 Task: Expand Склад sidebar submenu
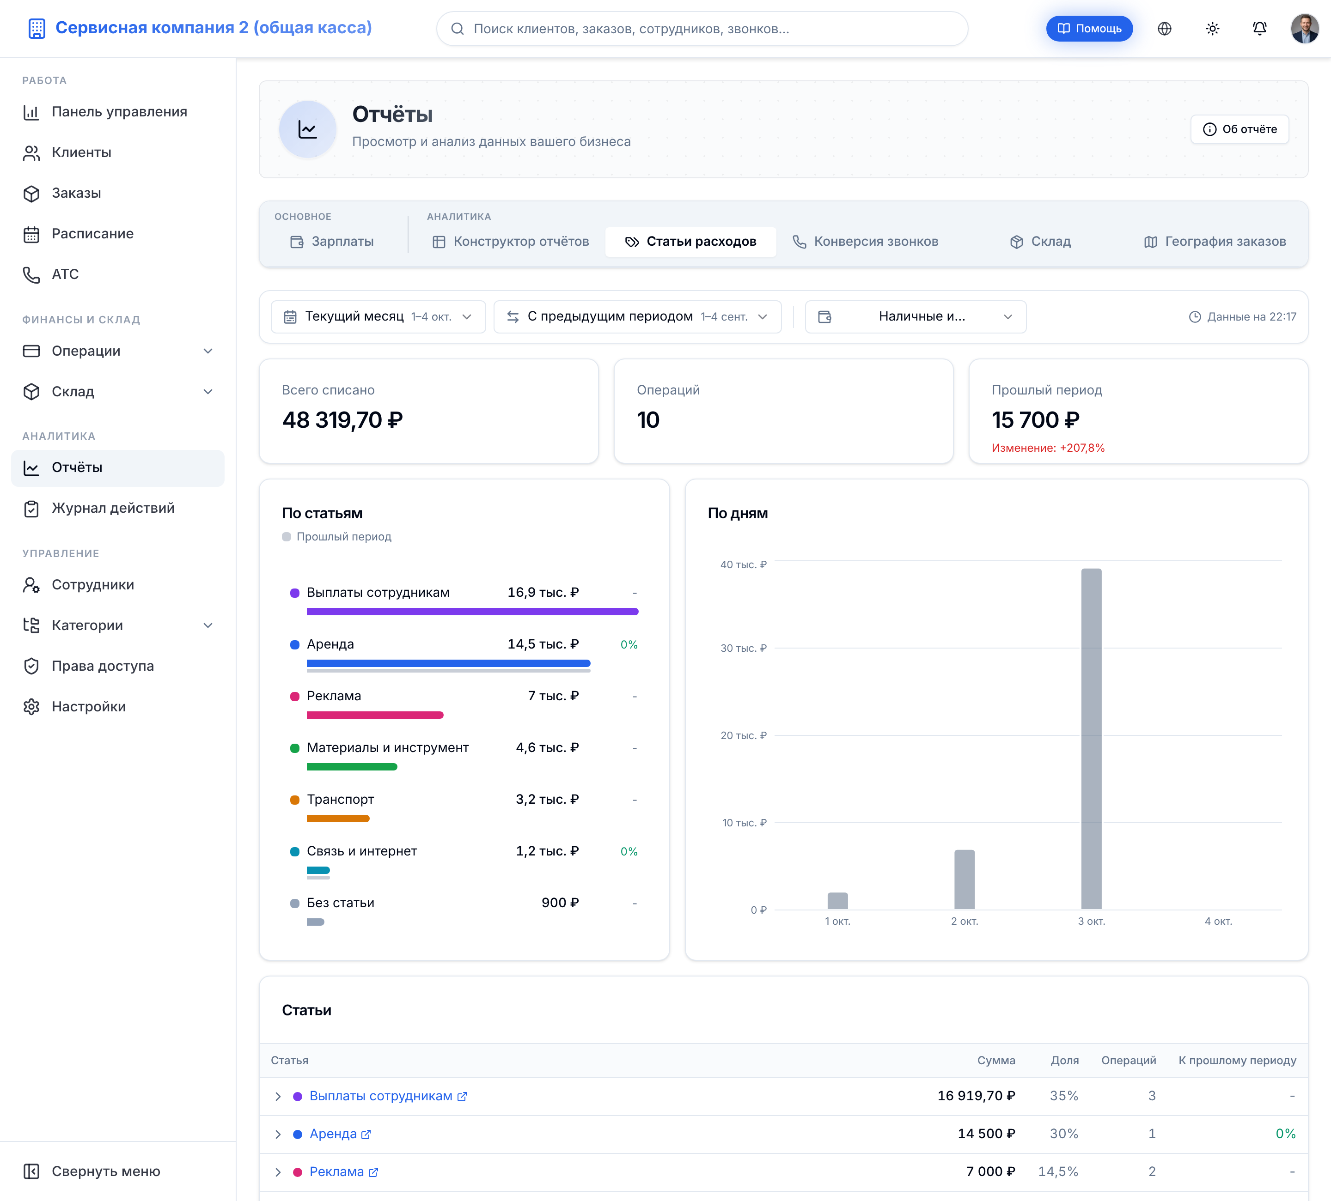click(x=117, y=392)
